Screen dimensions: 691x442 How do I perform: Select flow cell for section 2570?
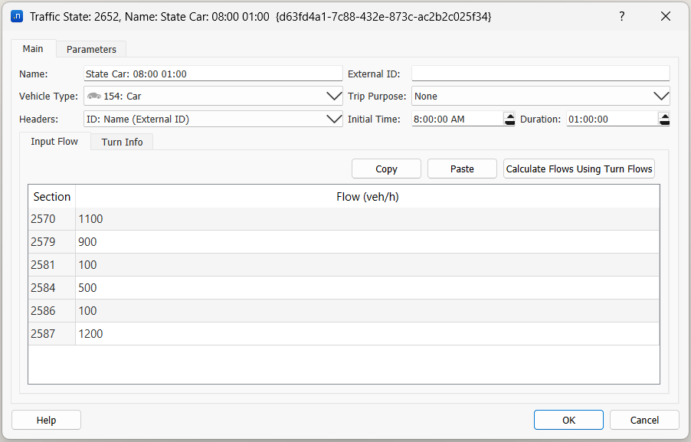pos(367,219)
